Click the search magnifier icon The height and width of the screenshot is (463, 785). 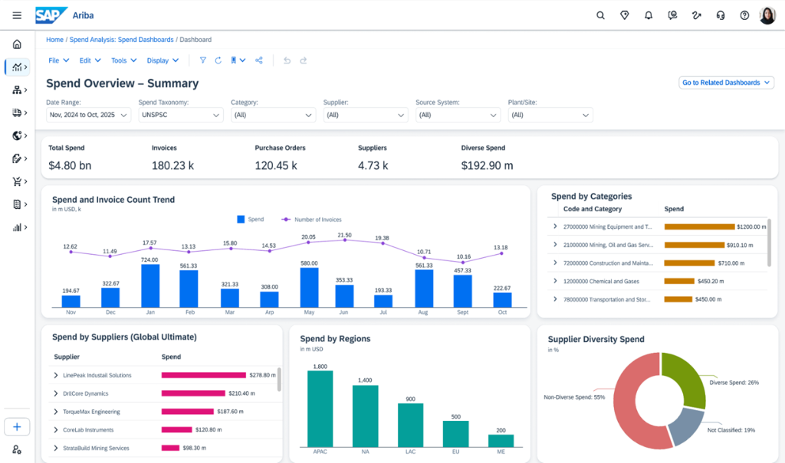pyautogui.click(x=600, y=15)
